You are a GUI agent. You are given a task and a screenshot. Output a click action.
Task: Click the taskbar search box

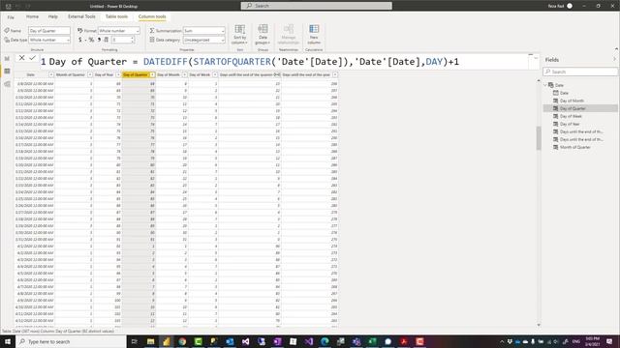(71, 341)
